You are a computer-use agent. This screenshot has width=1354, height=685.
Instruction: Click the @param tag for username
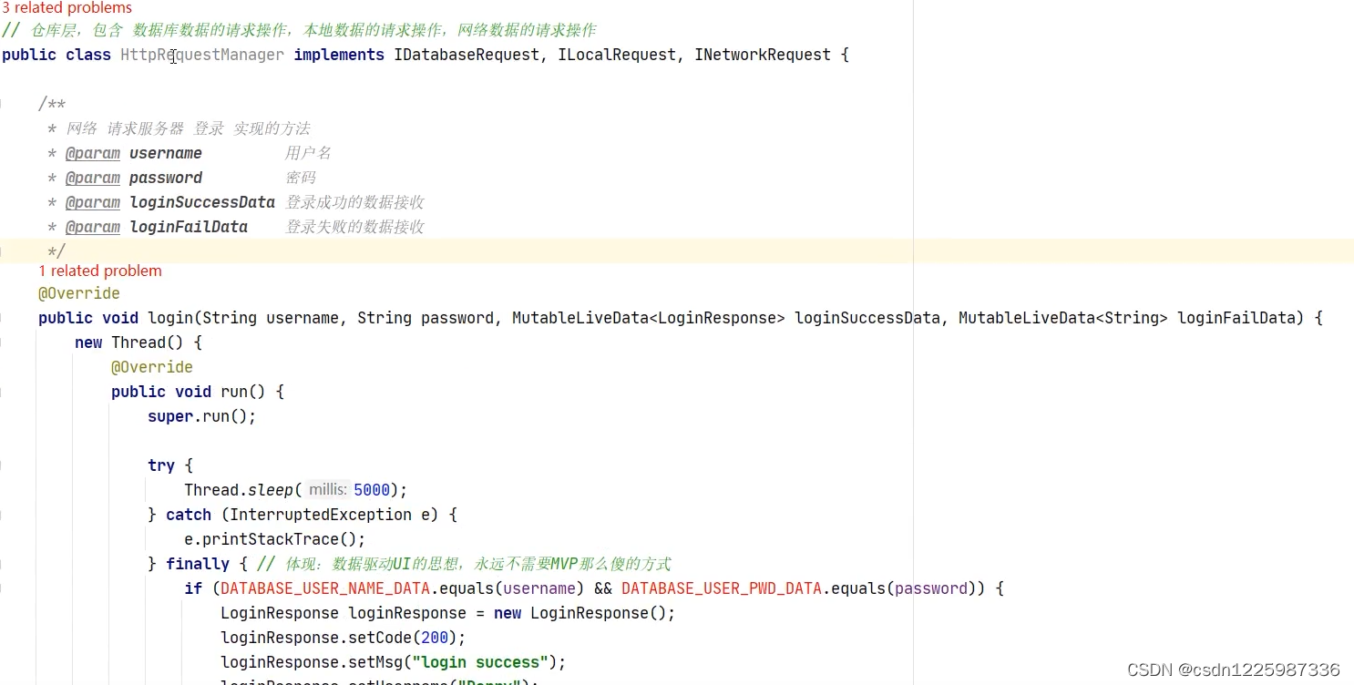click(93, 153)
